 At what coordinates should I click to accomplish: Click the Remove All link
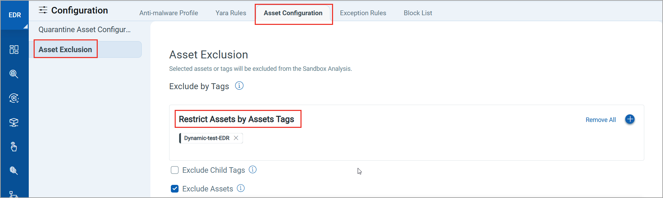(x=601, y=120)
